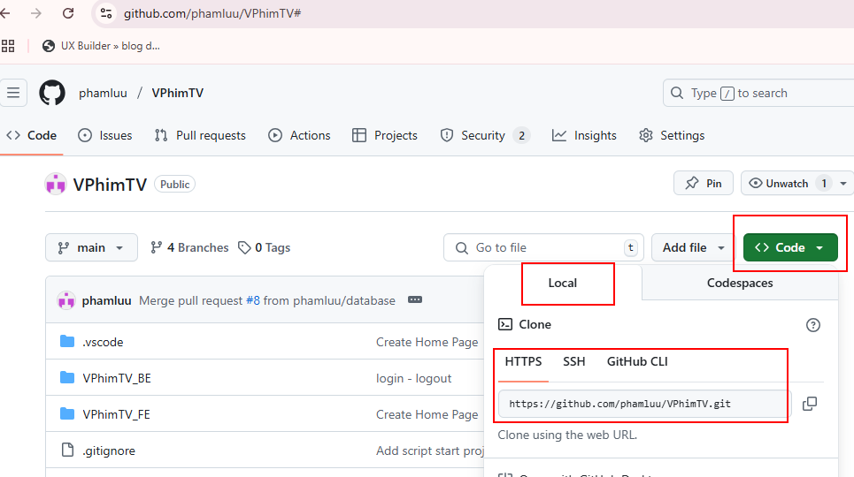Open the Actions tab
Screen dimensions: 854x477
tap(299, 135)
